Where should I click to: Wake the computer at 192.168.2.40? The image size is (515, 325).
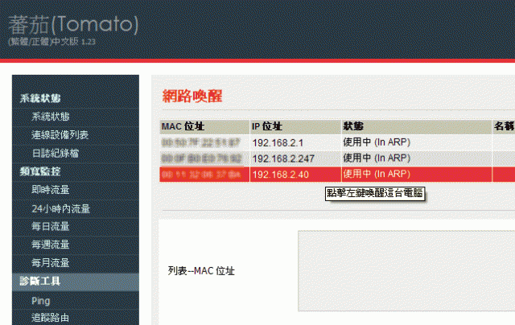337,175
